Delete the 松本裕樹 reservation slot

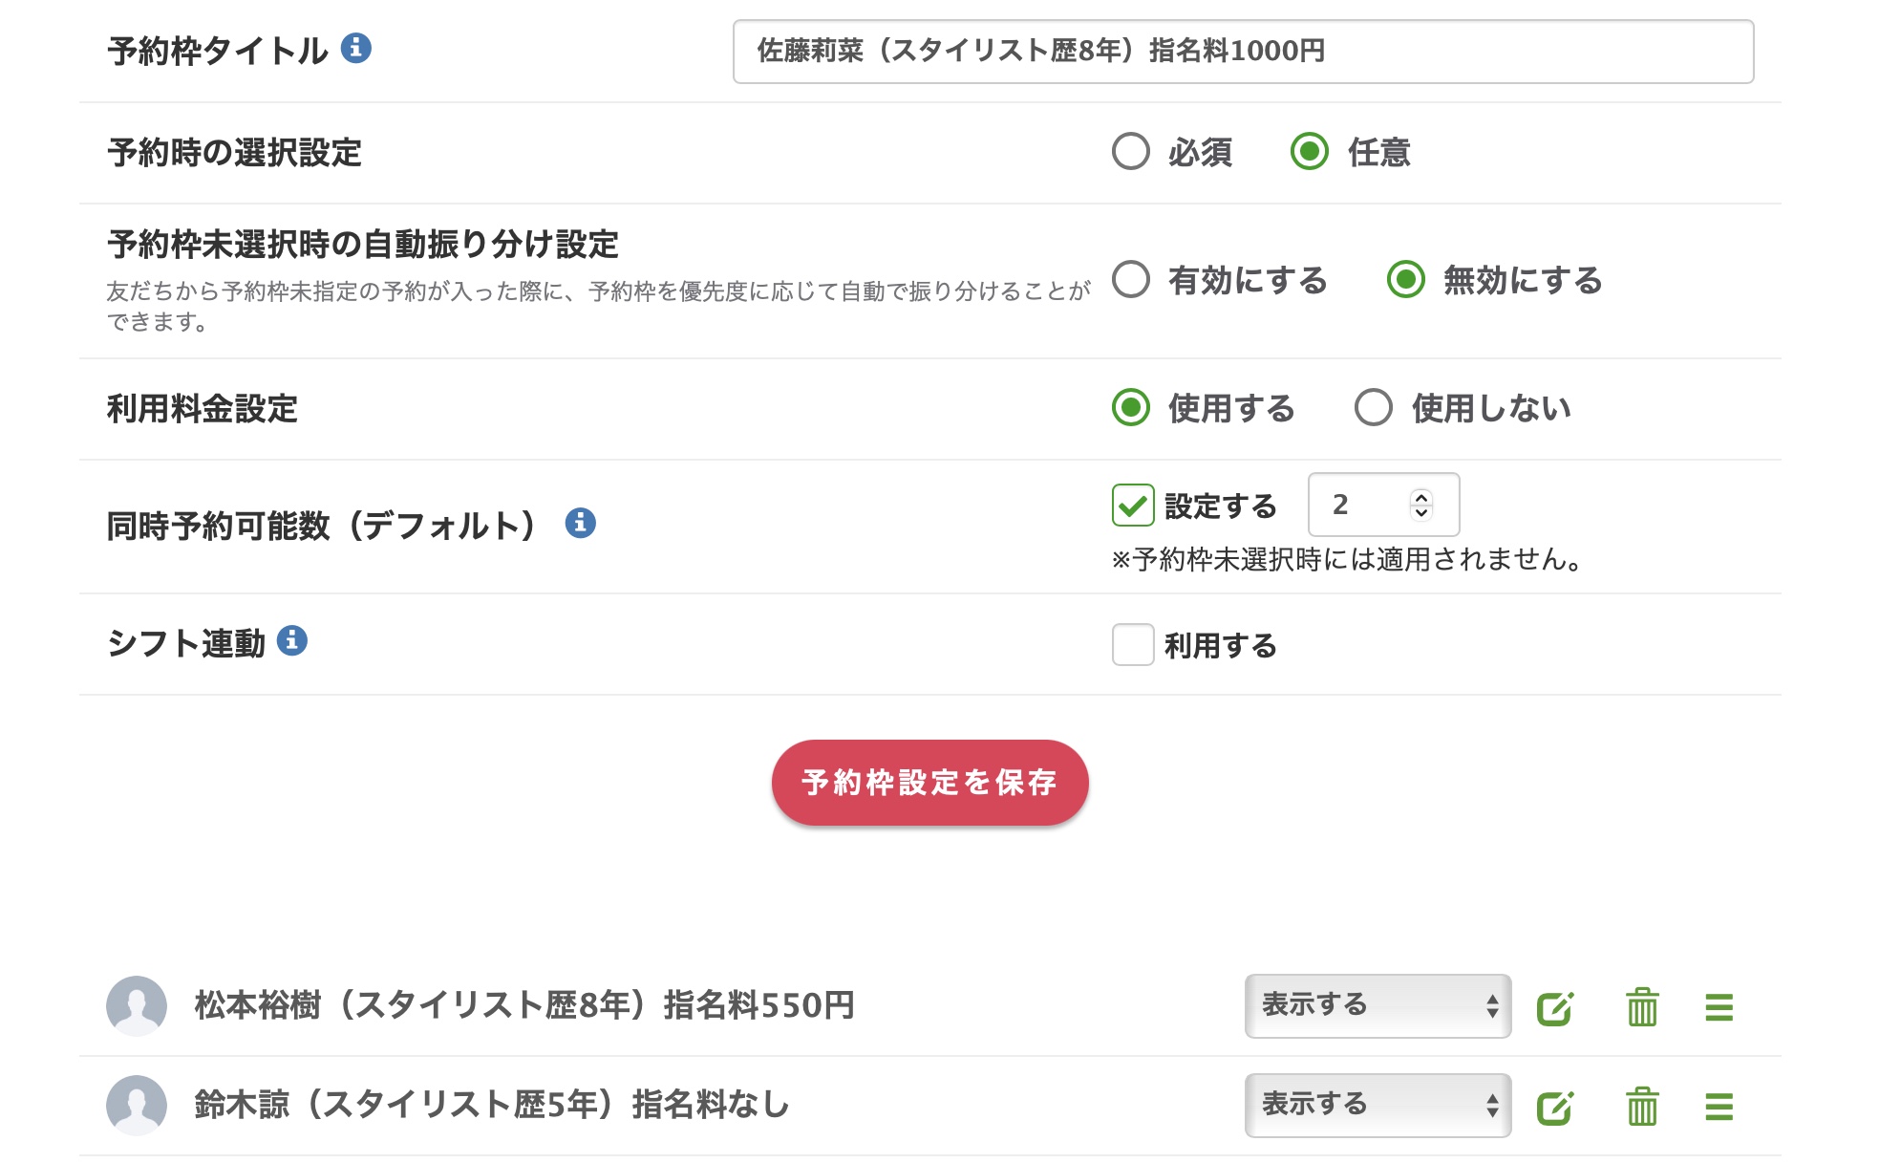tap(1642, 1007)
